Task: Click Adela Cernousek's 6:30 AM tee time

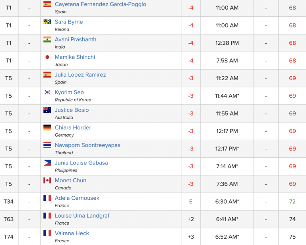Action: pos(227,201)
